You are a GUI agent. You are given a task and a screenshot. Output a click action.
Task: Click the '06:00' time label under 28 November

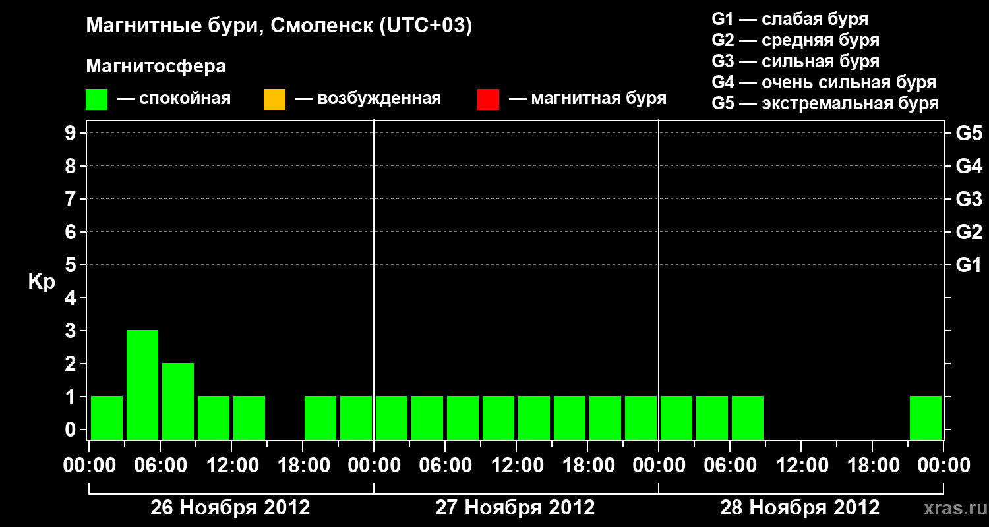(730, 466)
